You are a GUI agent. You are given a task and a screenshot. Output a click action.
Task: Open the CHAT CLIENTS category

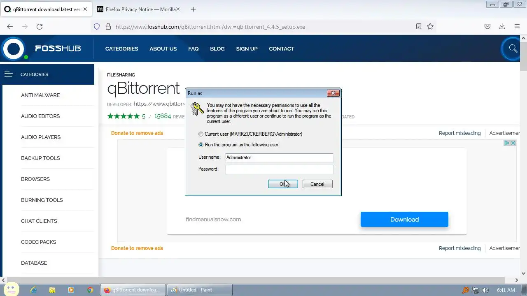39,221
